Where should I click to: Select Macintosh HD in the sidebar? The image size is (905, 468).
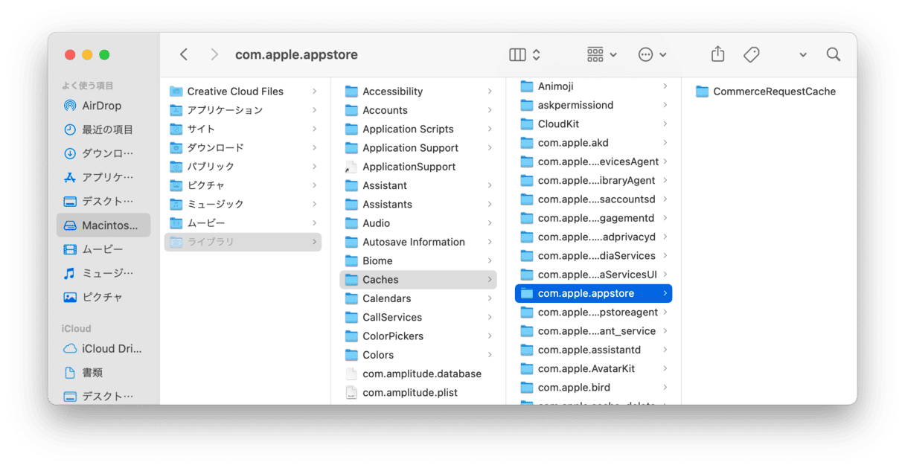(x=103, y=225)
